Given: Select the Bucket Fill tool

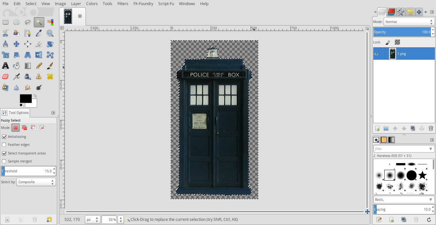Looking at the screenshot, I should [17, 66].
